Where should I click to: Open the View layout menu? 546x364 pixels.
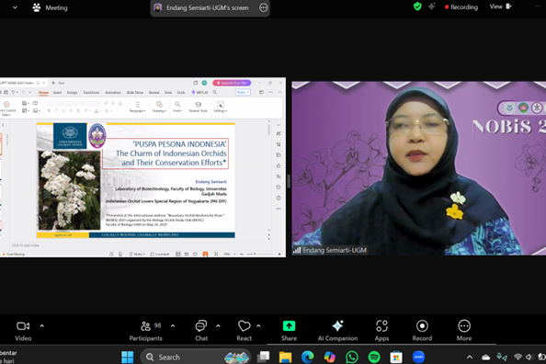point(500,6)
